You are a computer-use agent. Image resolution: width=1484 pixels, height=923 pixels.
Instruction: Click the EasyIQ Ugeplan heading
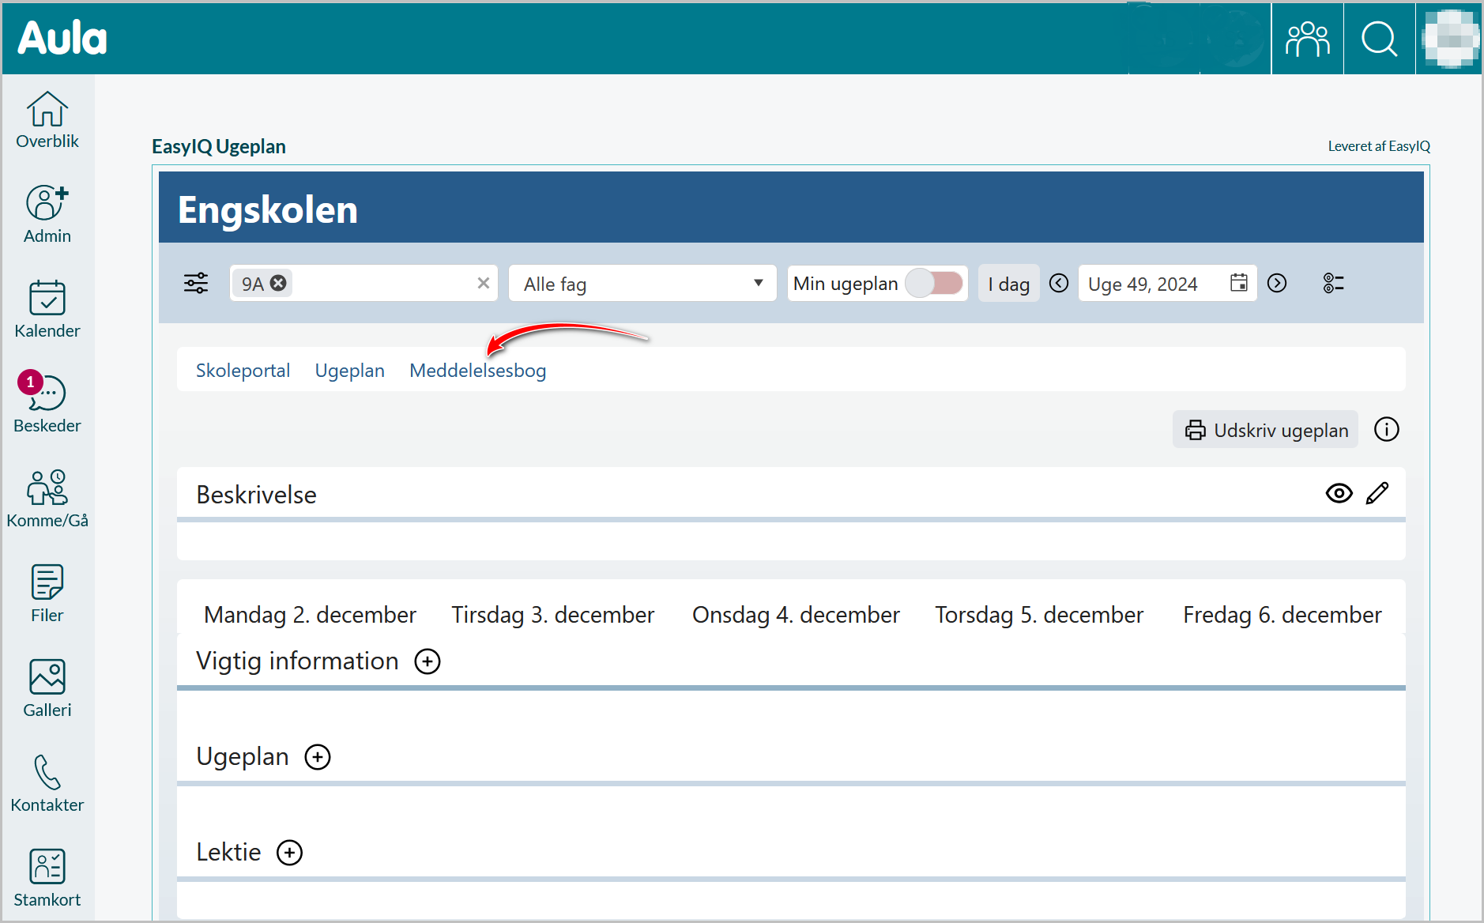(x=219, y=146)
